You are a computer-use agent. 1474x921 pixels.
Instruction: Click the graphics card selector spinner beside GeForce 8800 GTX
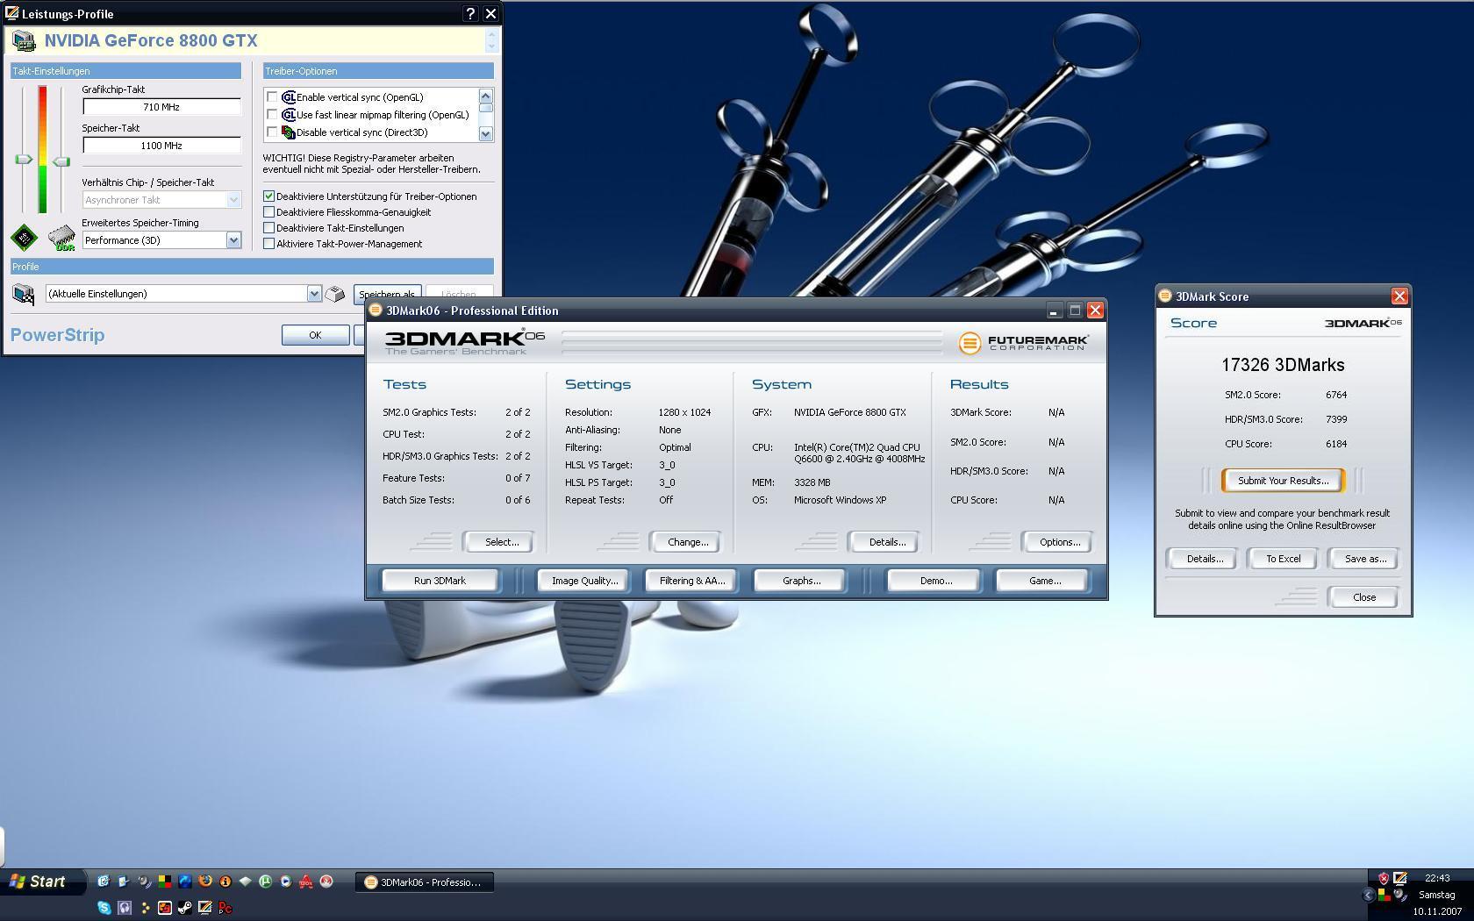point(491,40)
